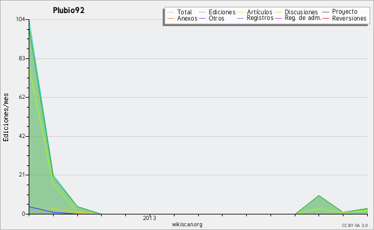Screen dimensions: 374x230
Task: Click the 42 y-axis value
Action: point(22,136)
